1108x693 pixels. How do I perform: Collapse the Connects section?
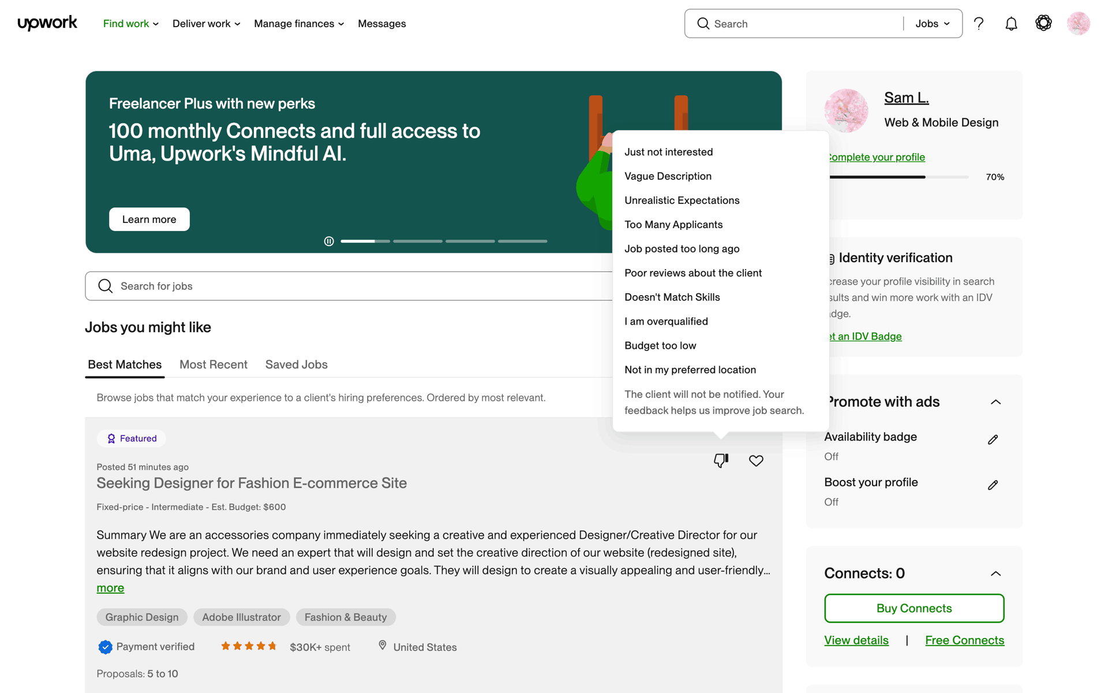coord(995,573)
